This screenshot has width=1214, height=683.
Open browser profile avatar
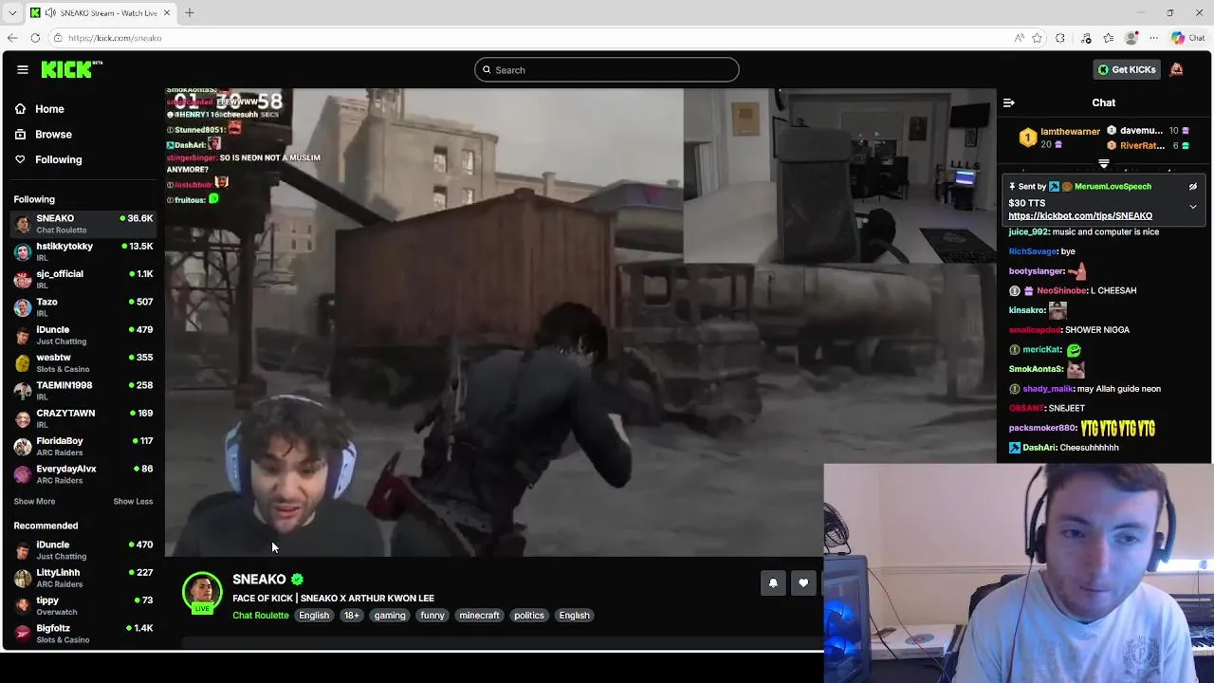click(x=1131, y=38)
